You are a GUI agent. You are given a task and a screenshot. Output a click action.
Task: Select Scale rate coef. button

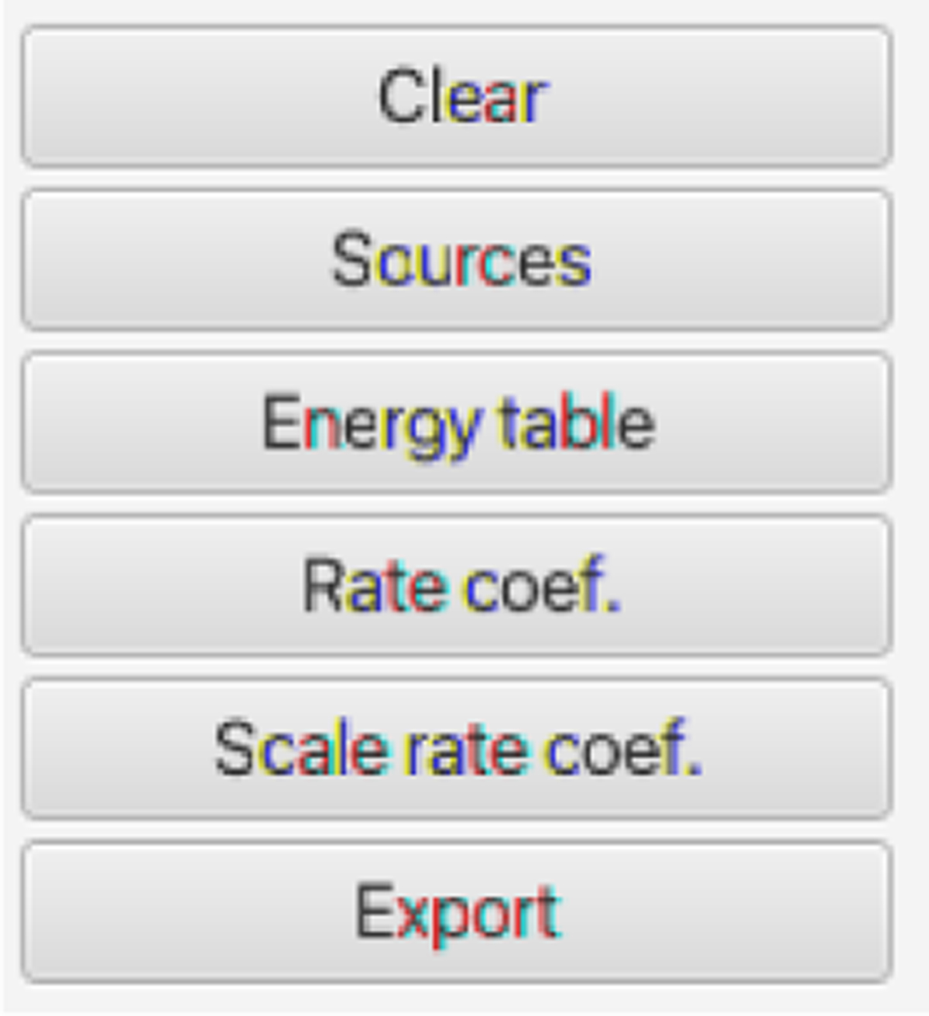click(457, 748)
